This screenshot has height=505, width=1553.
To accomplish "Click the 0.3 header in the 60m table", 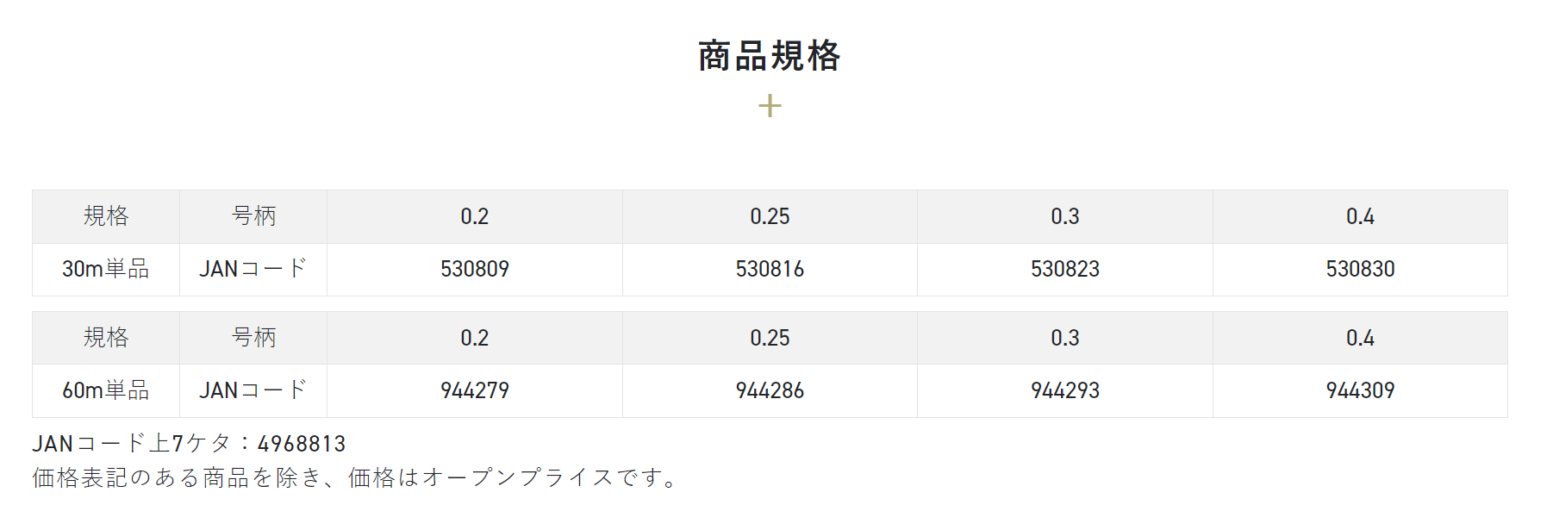I will click(x=1065, y=338).
